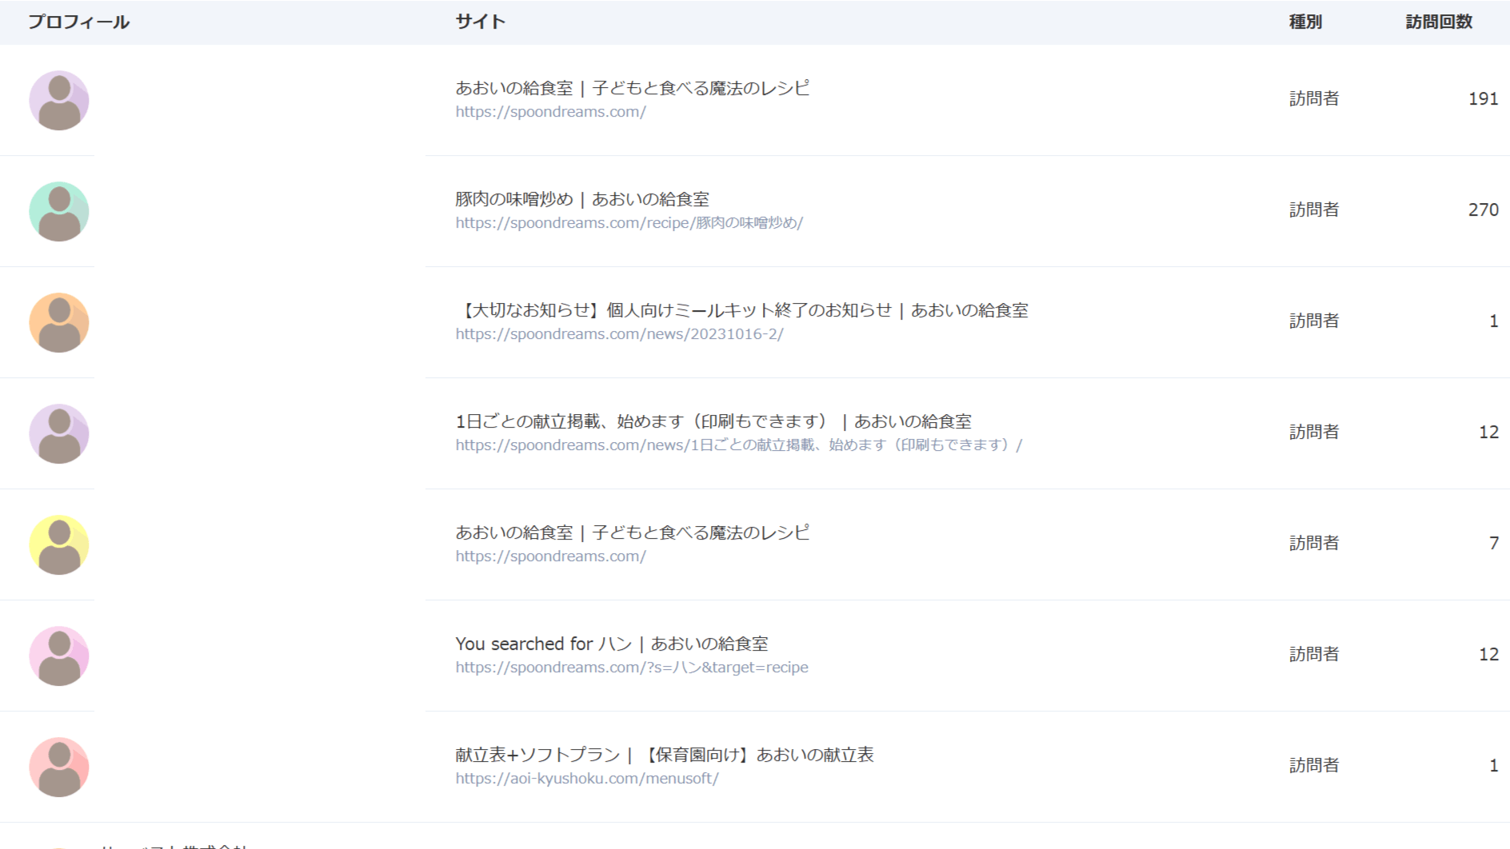Open the spoondreams.com link in the 191-visit row
This screenshot has height=849, width=1510.
550,112
